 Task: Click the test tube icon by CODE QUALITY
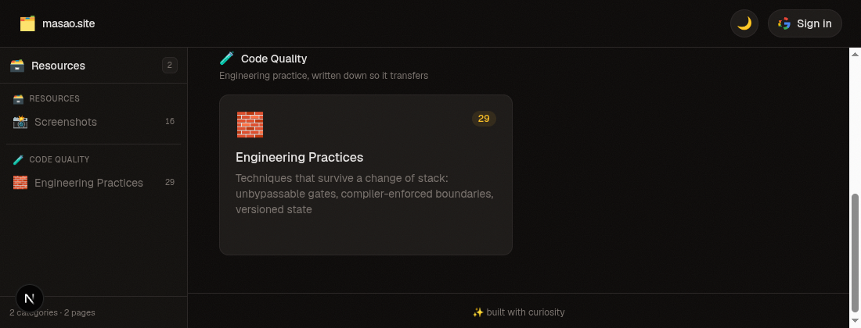18,159
